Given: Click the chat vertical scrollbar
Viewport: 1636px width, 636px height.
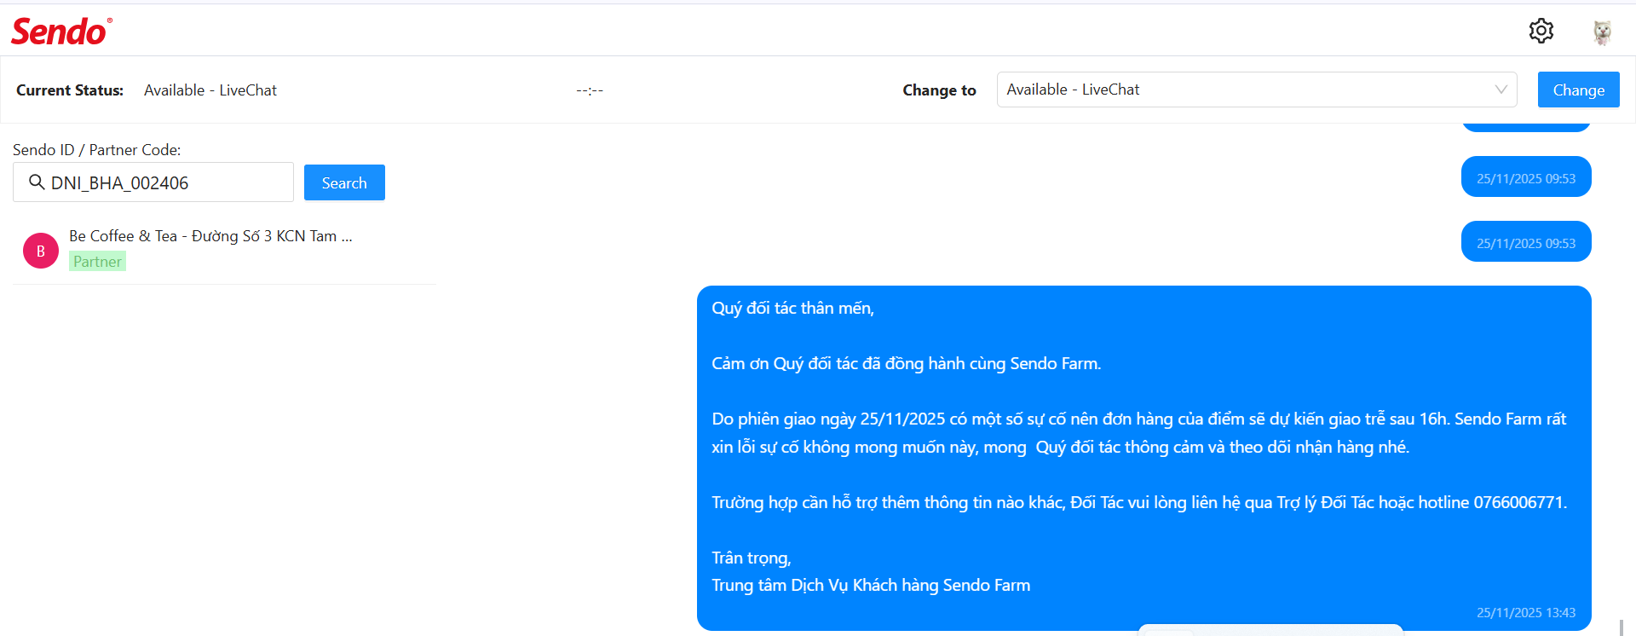Looking at the screenshot, I should point(1621,627).
